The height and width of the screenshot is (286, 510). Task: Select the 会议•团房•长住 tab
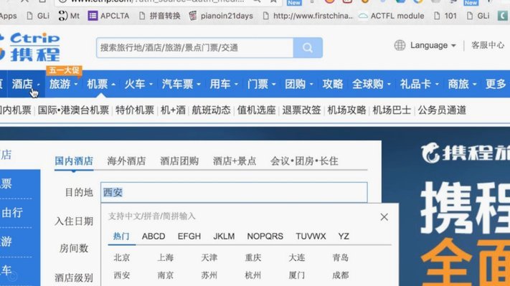[304, 161]
